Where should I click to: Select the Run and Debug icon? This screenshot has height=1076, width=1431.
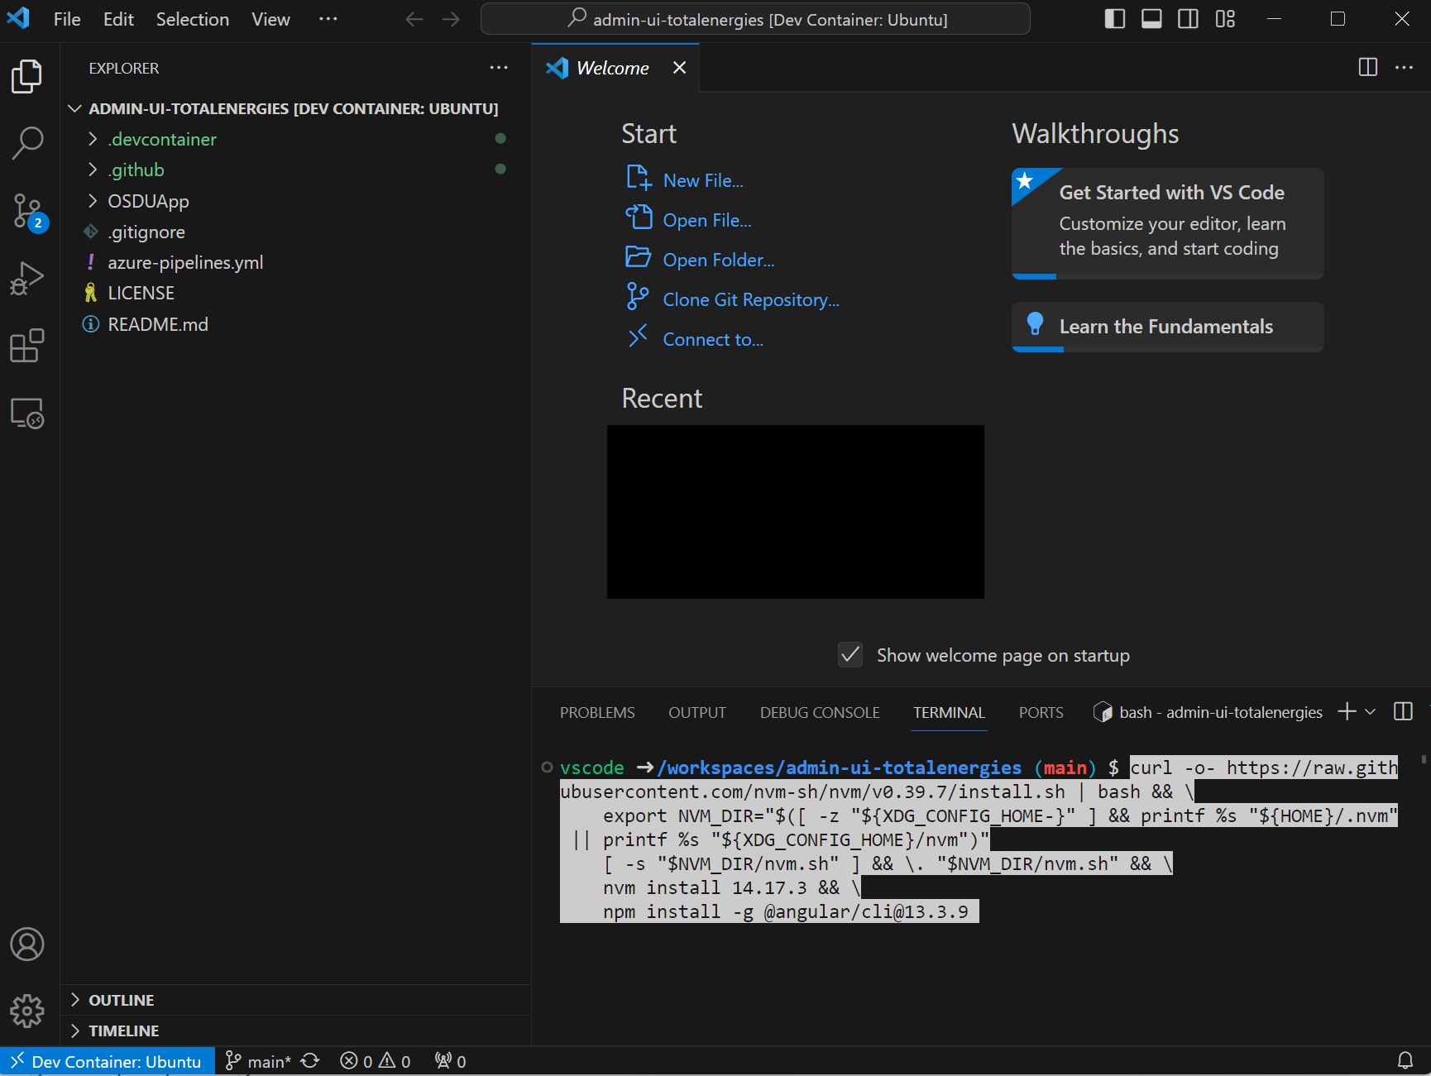pyautogui.click(x=27, y=278)
